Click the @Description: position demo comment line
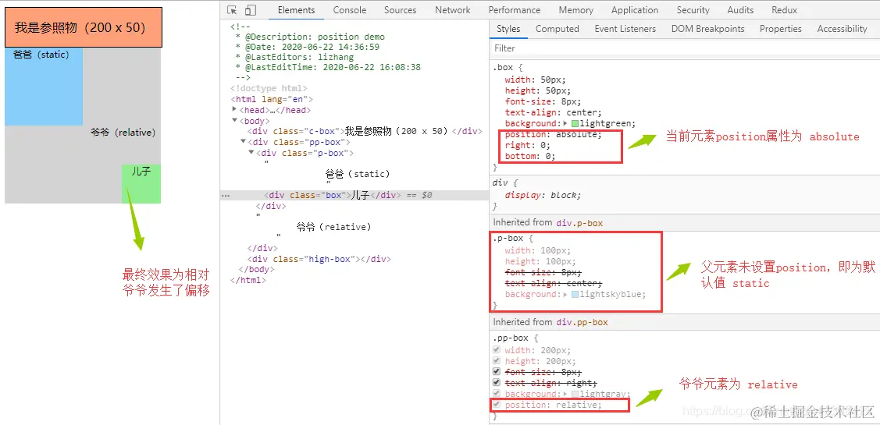The width and height of the screenshot is (880, 425). click(x=310, y=37)
